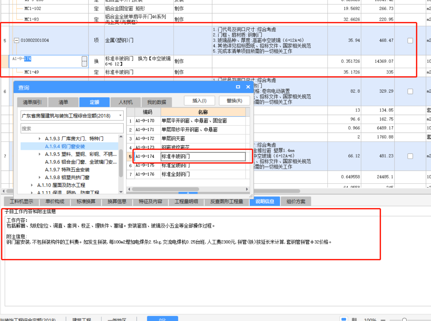This screenshot has width=431, height=321.
Task: Select A.1.9.6 铝合金门窗、全玻璃门 tree item
Action: (81, 162)
